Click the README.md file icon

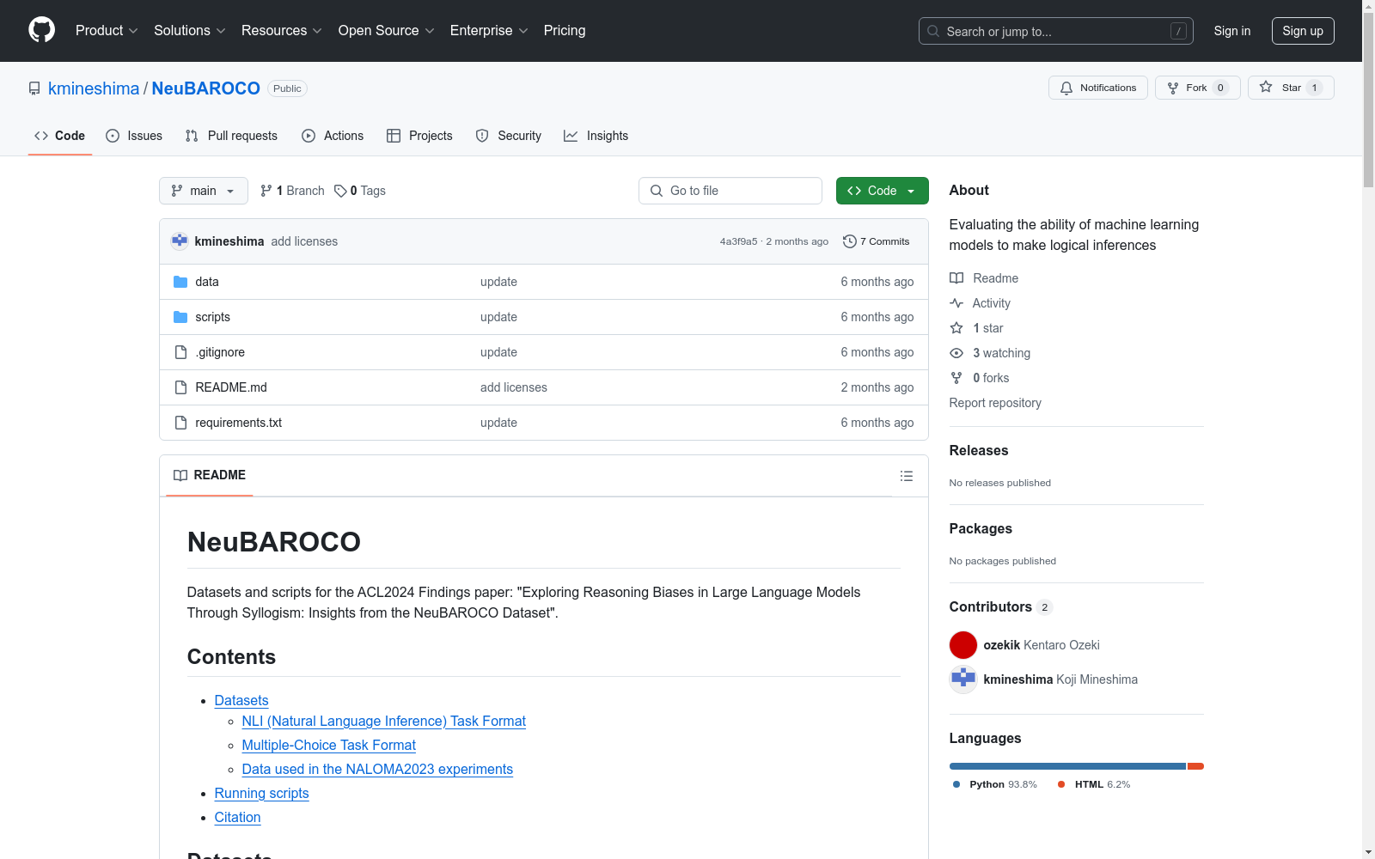(180, 387)
